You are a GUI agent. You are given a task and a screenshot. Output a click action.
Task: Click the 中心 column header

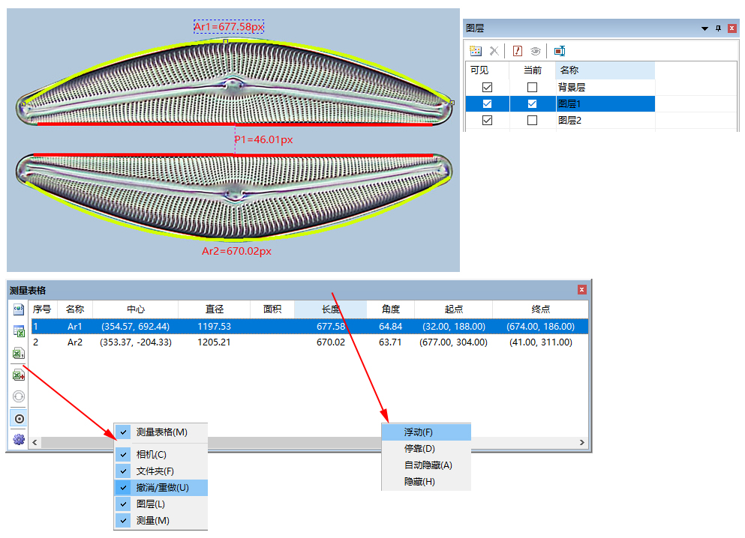point(135,309)
